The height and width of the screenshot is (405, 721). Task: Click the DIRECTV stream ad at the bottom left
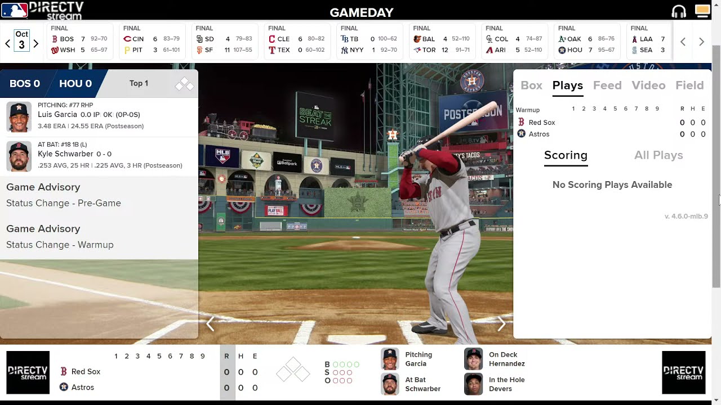pos(28,372)
